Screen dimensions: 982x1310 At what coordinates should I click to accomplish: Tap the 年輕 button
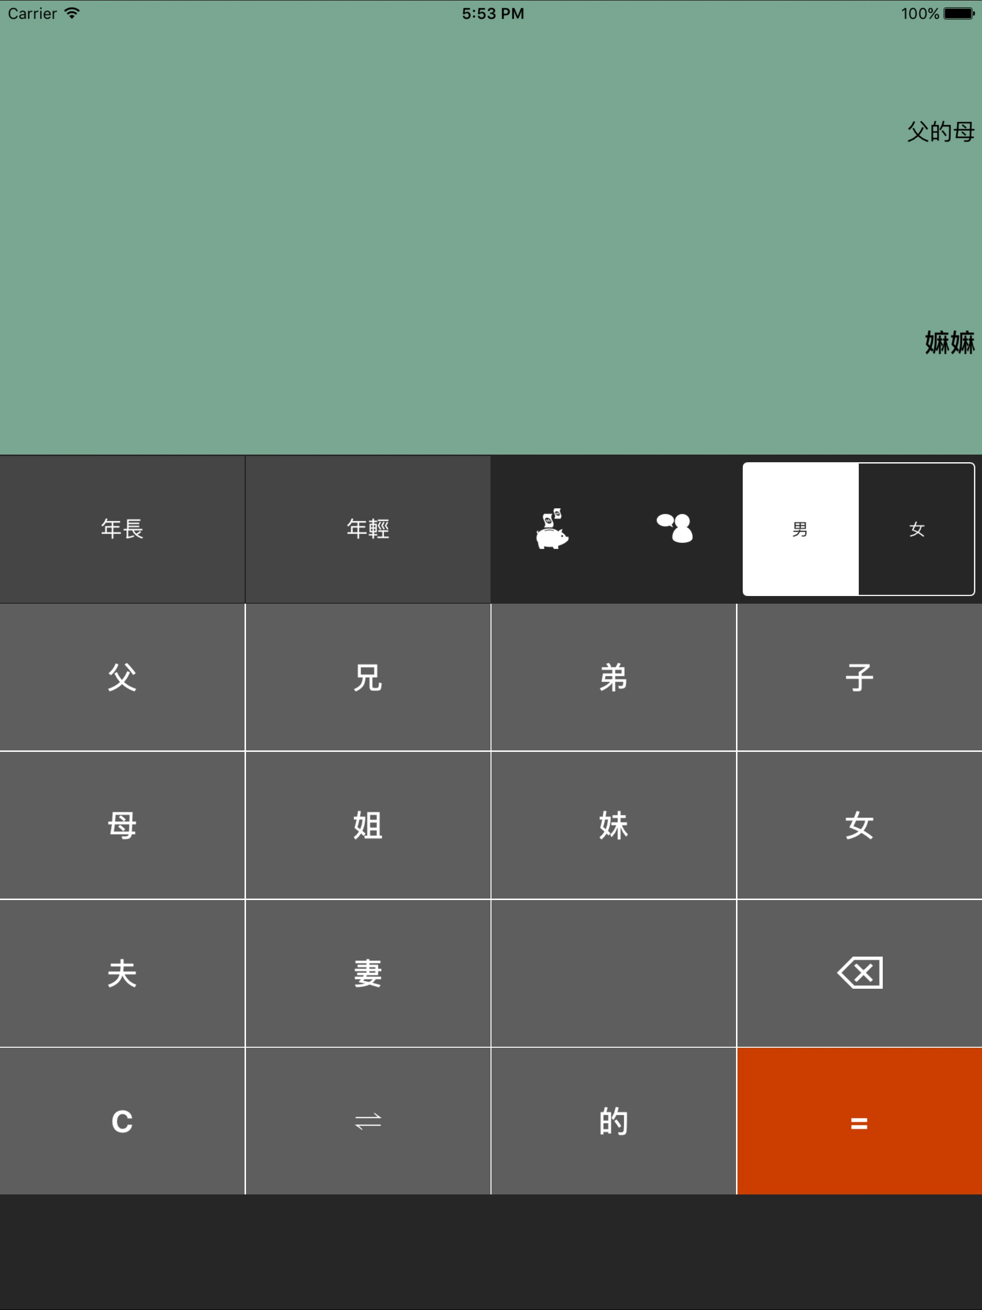(368, 529)
